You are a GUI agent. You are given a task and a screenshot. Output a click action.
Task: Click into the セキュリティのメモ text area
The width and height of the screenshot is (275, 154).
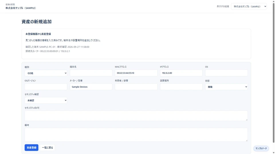point(136,116)
